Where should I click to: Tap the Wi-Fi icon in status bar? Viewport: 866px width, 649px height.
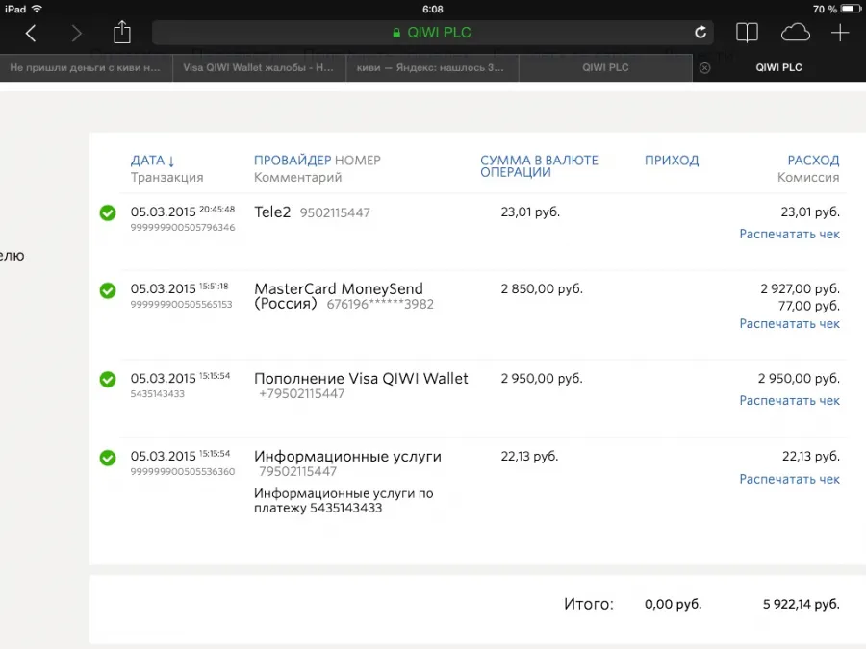click(x=37, y=9)
